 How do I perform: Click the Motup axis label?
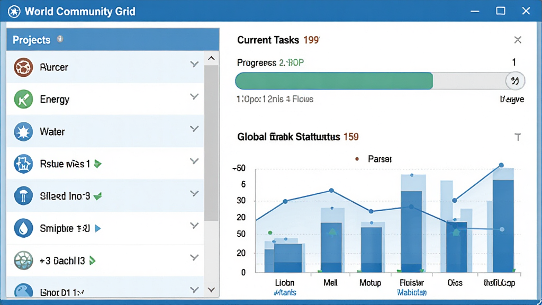pos(370,283)
